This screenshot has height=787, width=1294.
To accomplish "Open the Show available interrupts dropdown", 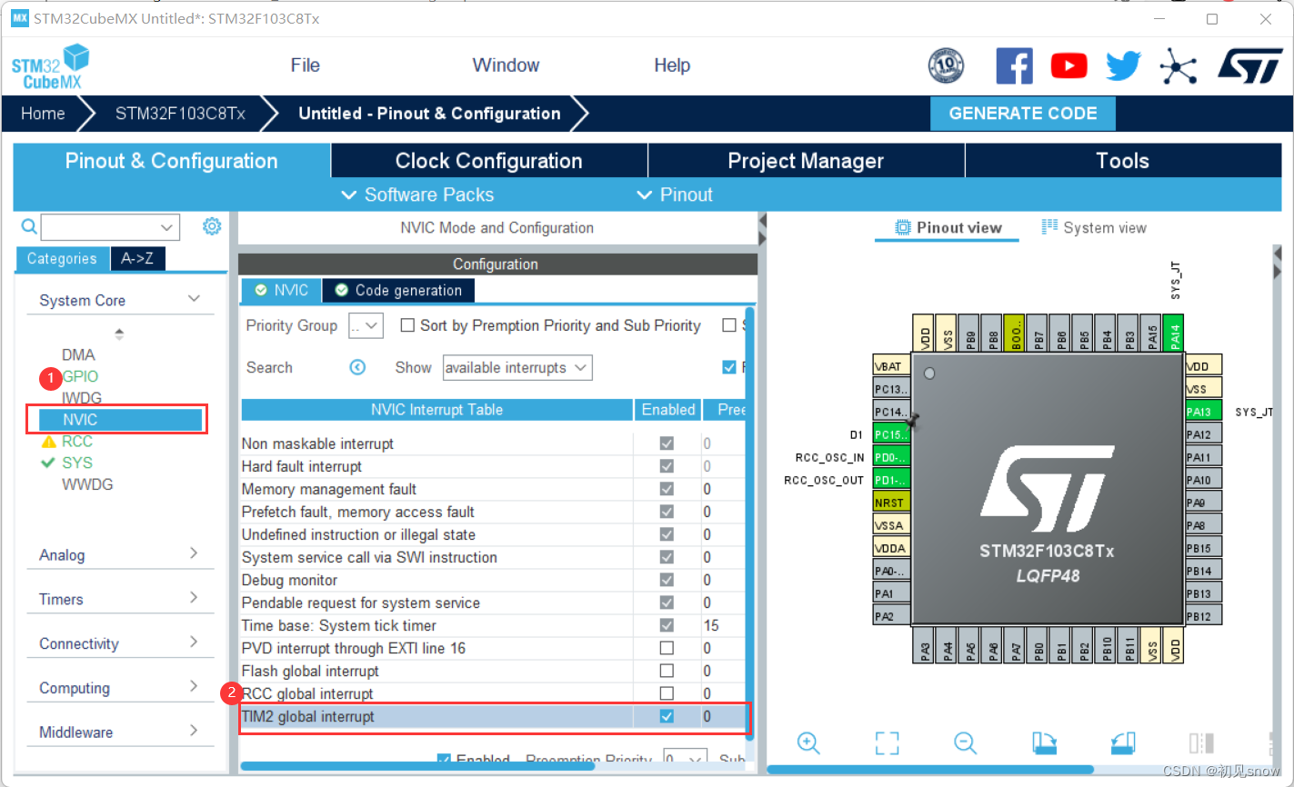I will [x=517, y=367].
